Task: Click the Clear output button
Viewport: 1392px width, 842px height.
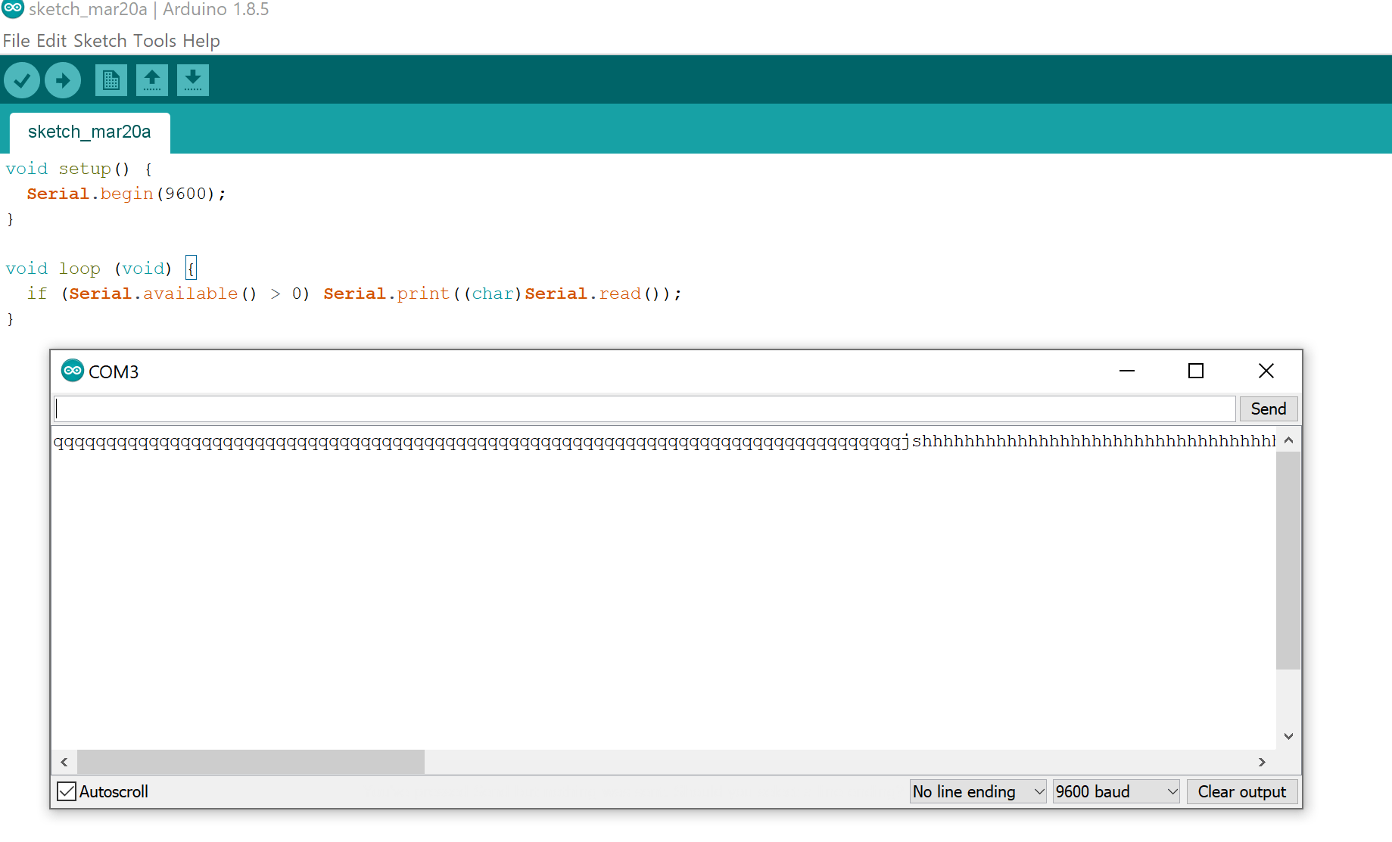Action: pyautogui.click(x=1242, y=791)
